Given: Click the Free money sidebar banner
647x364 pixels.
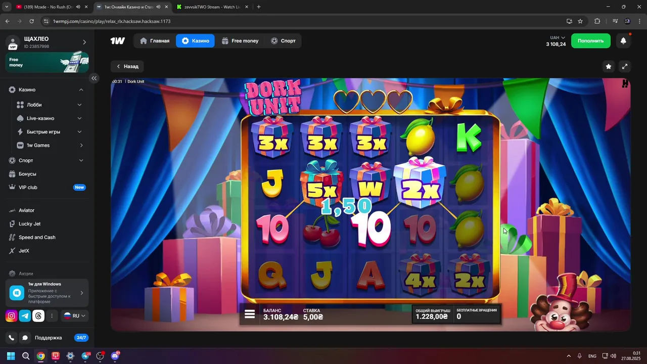Looking at the screenshot, I should [x=47, y=62].
